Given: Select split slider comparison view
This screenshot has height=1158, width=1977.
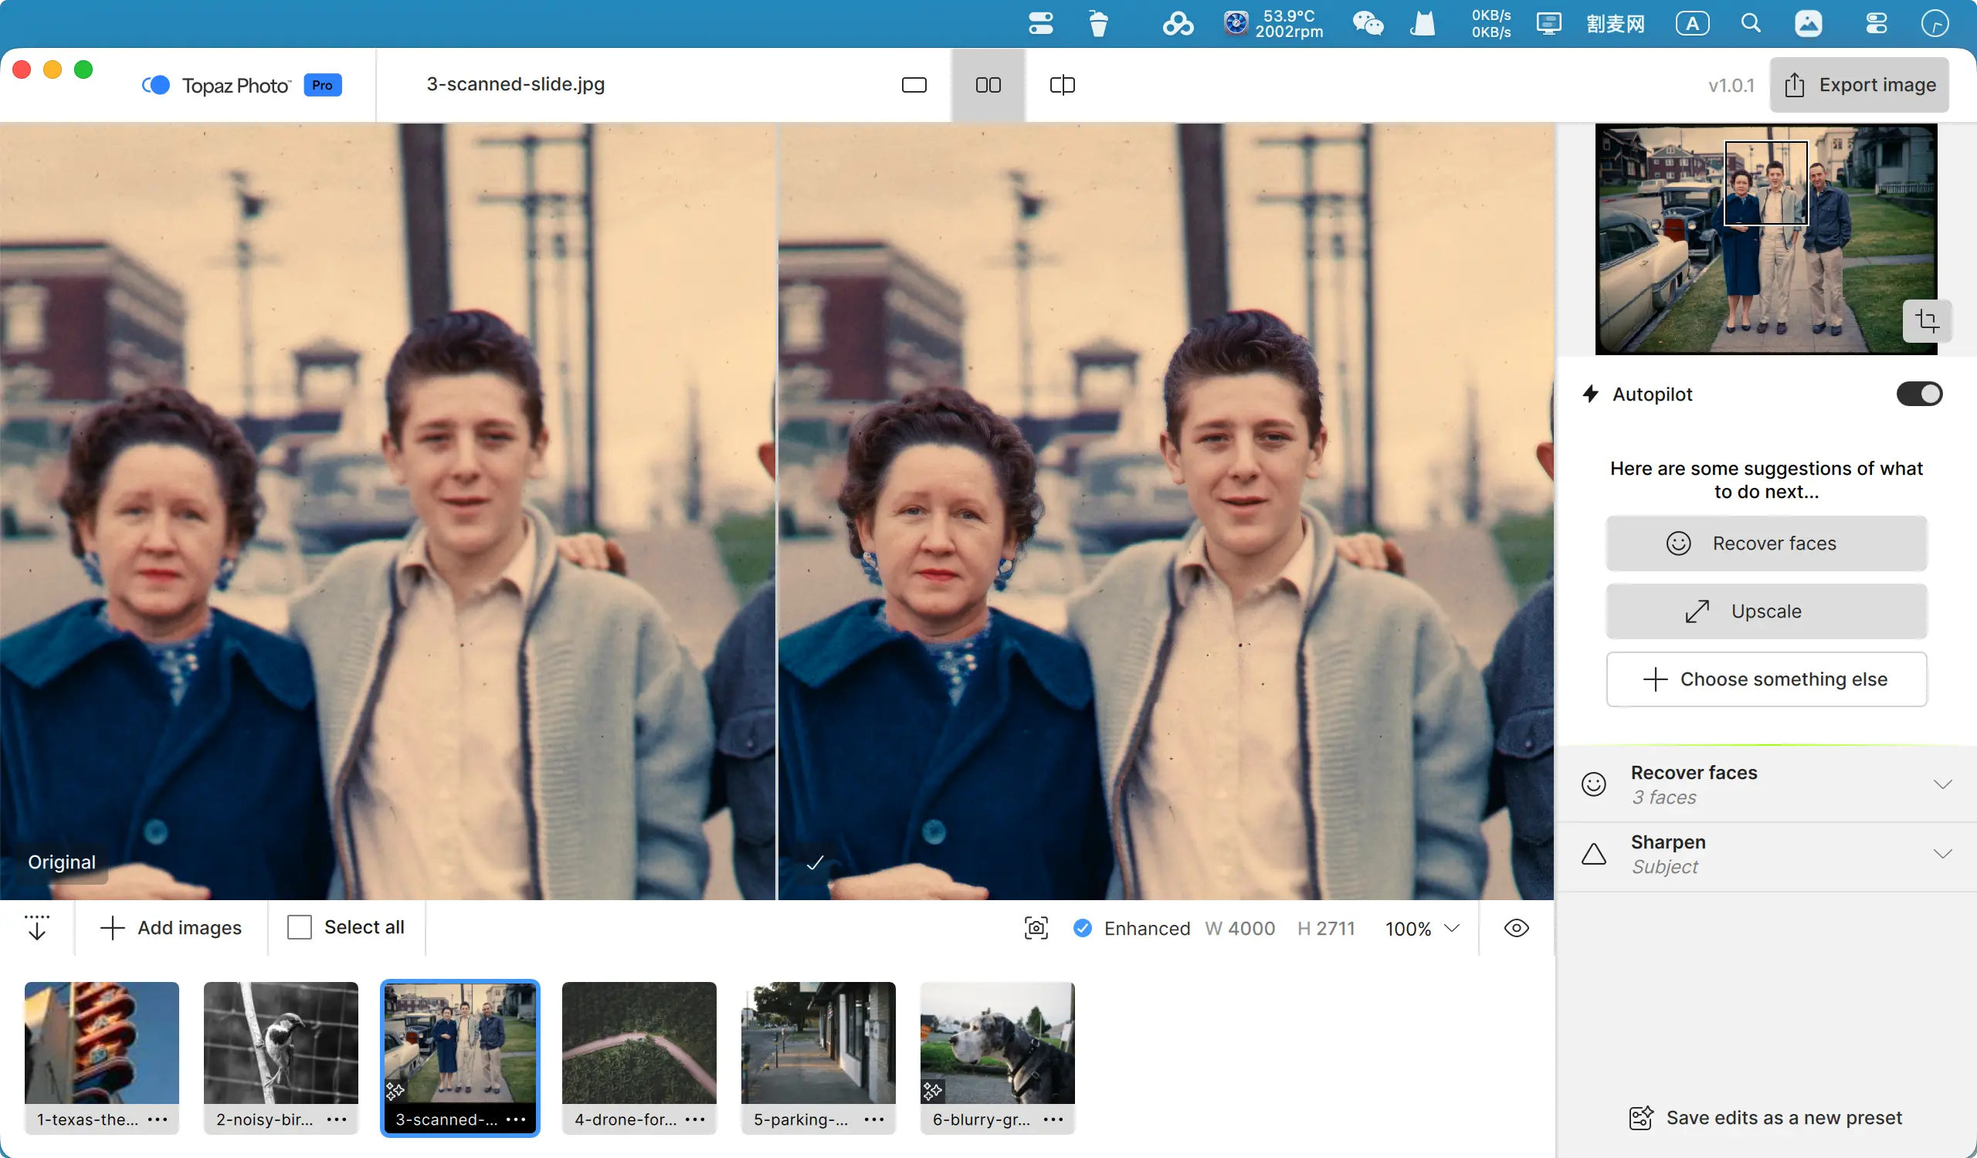Looking at the screenshot, I should 1061,85.
